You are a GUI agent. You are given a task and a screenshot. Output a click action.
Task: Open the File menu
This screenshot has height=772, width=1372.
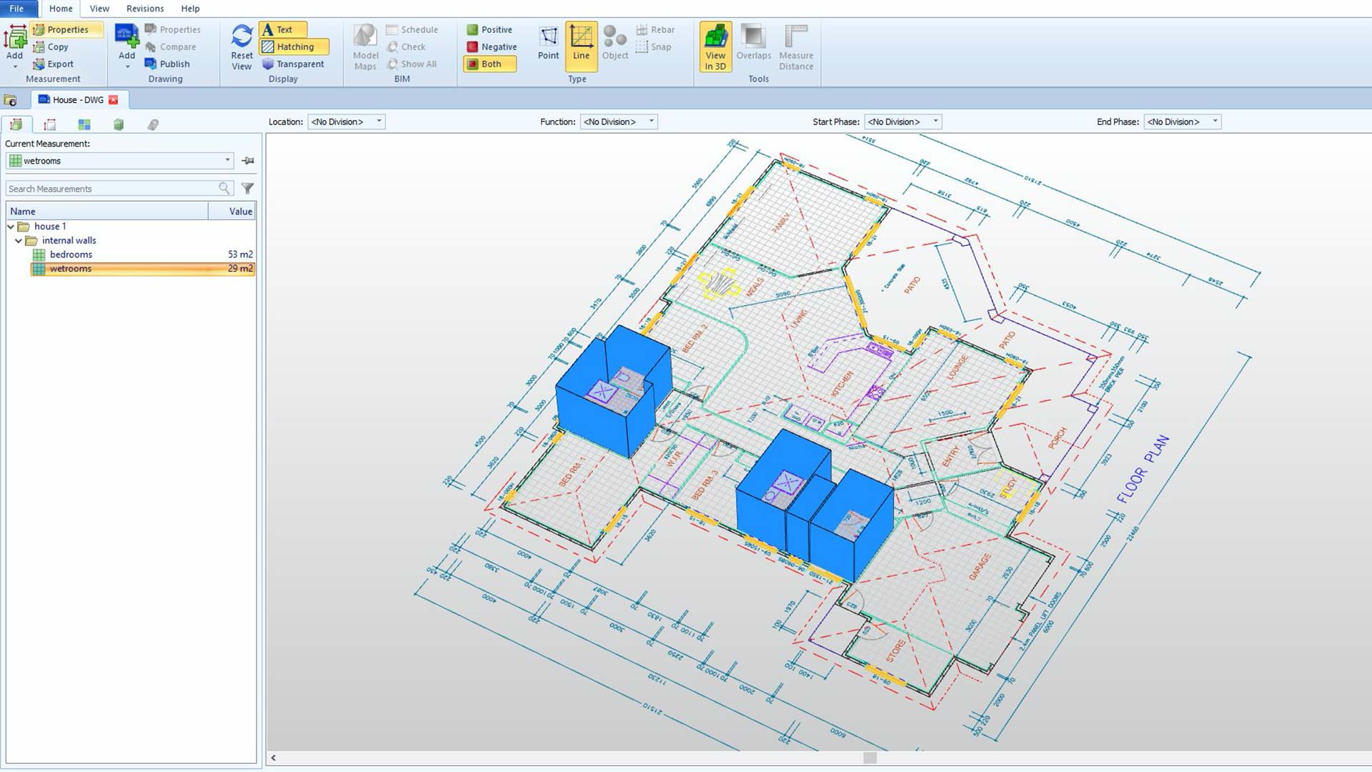[18, 8]
